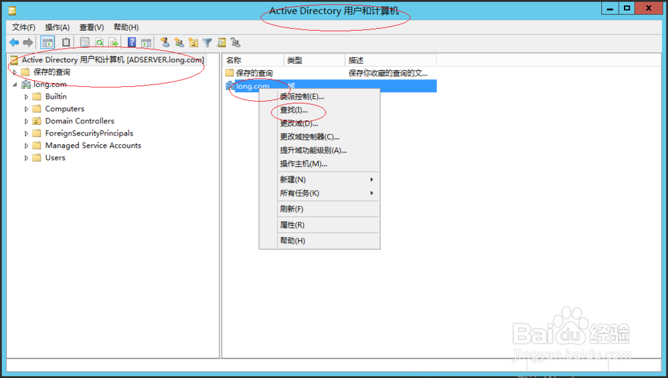Click the Create new group icon
The width and height of the screenshot is (668, 378).
[179, 43]
